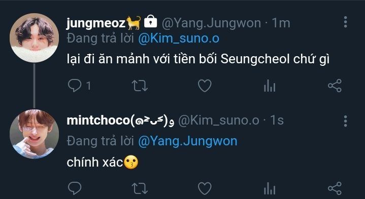The width and height of the screenshot is (365, 199).
Task: Retweet jungmeoz's tweet about Seungcheol
Action: (140, 86)
